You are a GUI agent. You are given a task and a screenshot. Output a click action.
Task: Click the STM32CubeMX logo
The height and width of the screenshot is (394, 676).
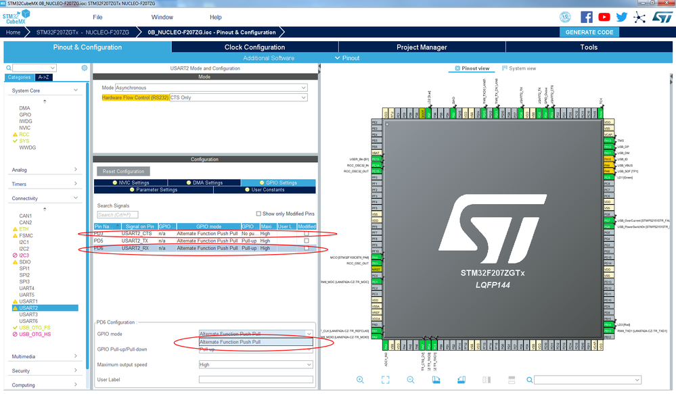click(16, 17)
